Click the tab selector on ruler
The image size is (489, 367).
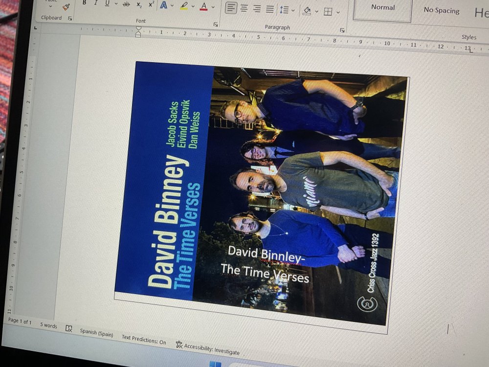coord(36,28)
